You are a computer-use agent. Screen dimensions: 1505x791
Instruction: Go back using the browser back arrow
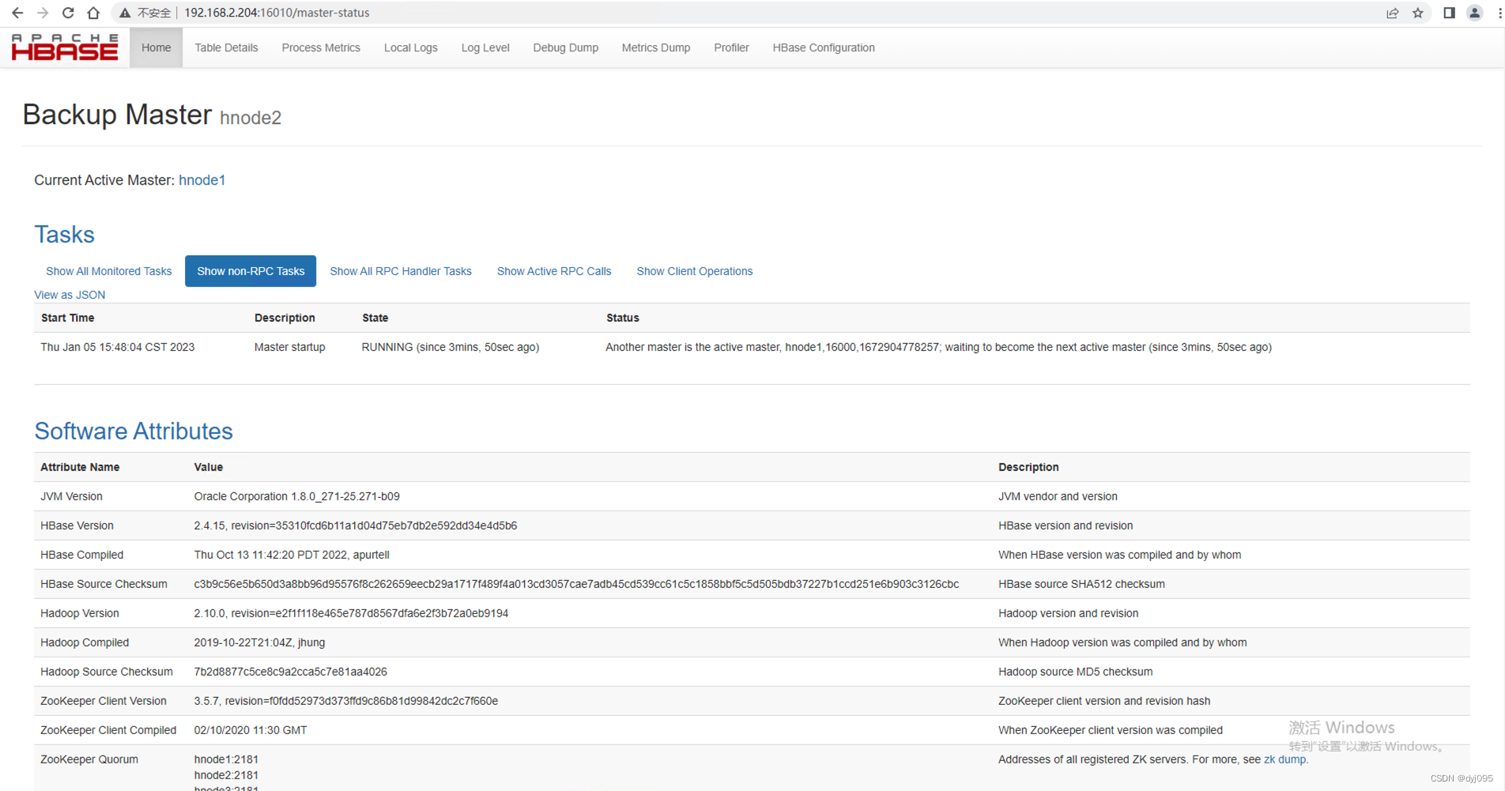pos(17,13)
